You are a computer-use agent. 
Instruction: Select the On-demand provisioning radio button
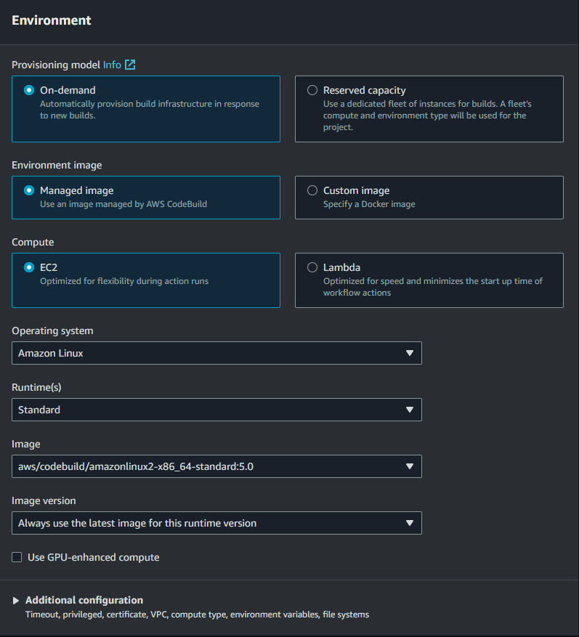[x=29, y=90]
